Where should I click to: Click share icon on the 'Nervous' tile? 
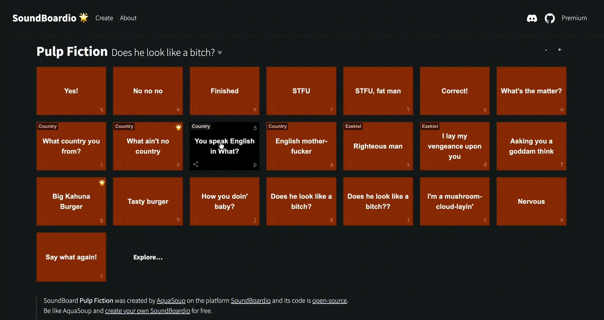pyautogui.click(x=502, y=220)
